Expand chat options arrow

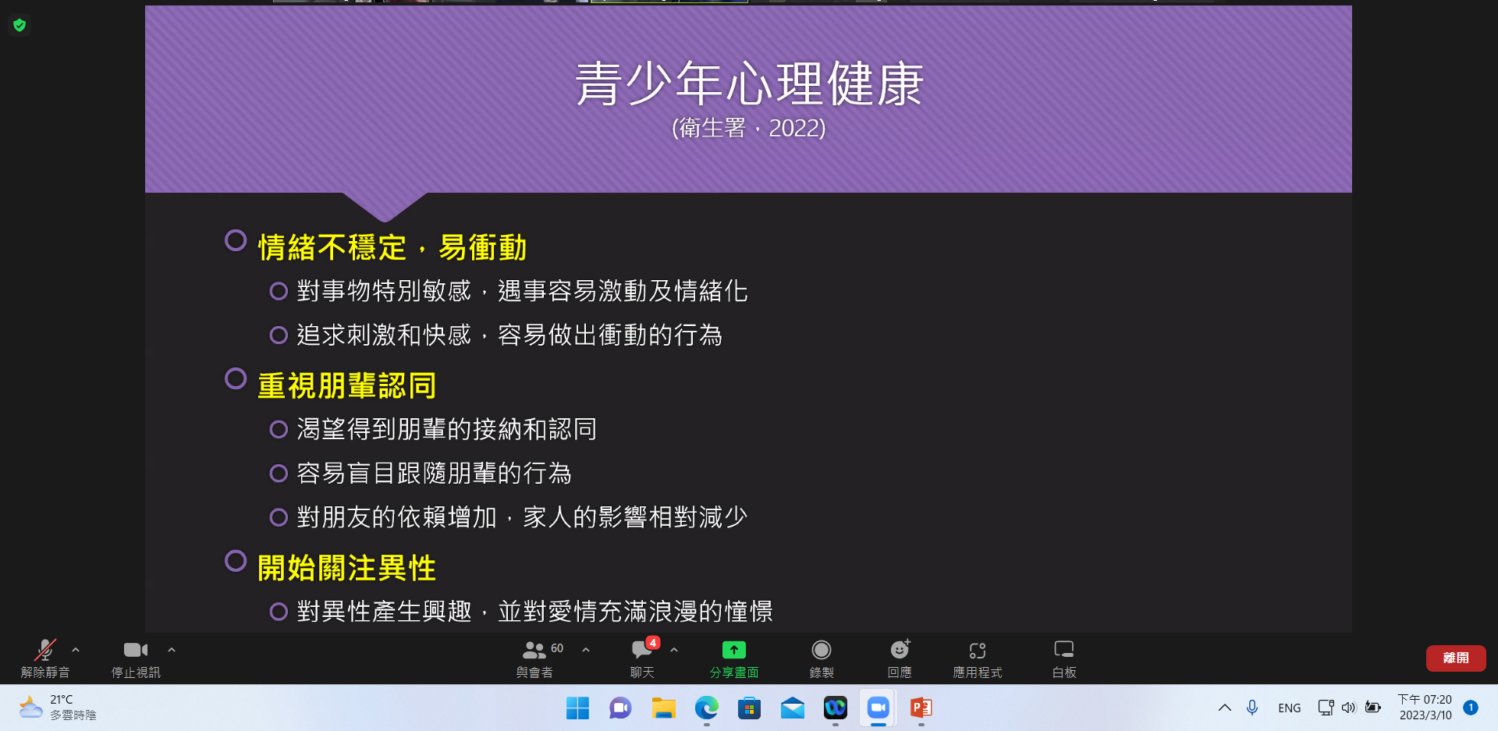click(x=674, y=650)
